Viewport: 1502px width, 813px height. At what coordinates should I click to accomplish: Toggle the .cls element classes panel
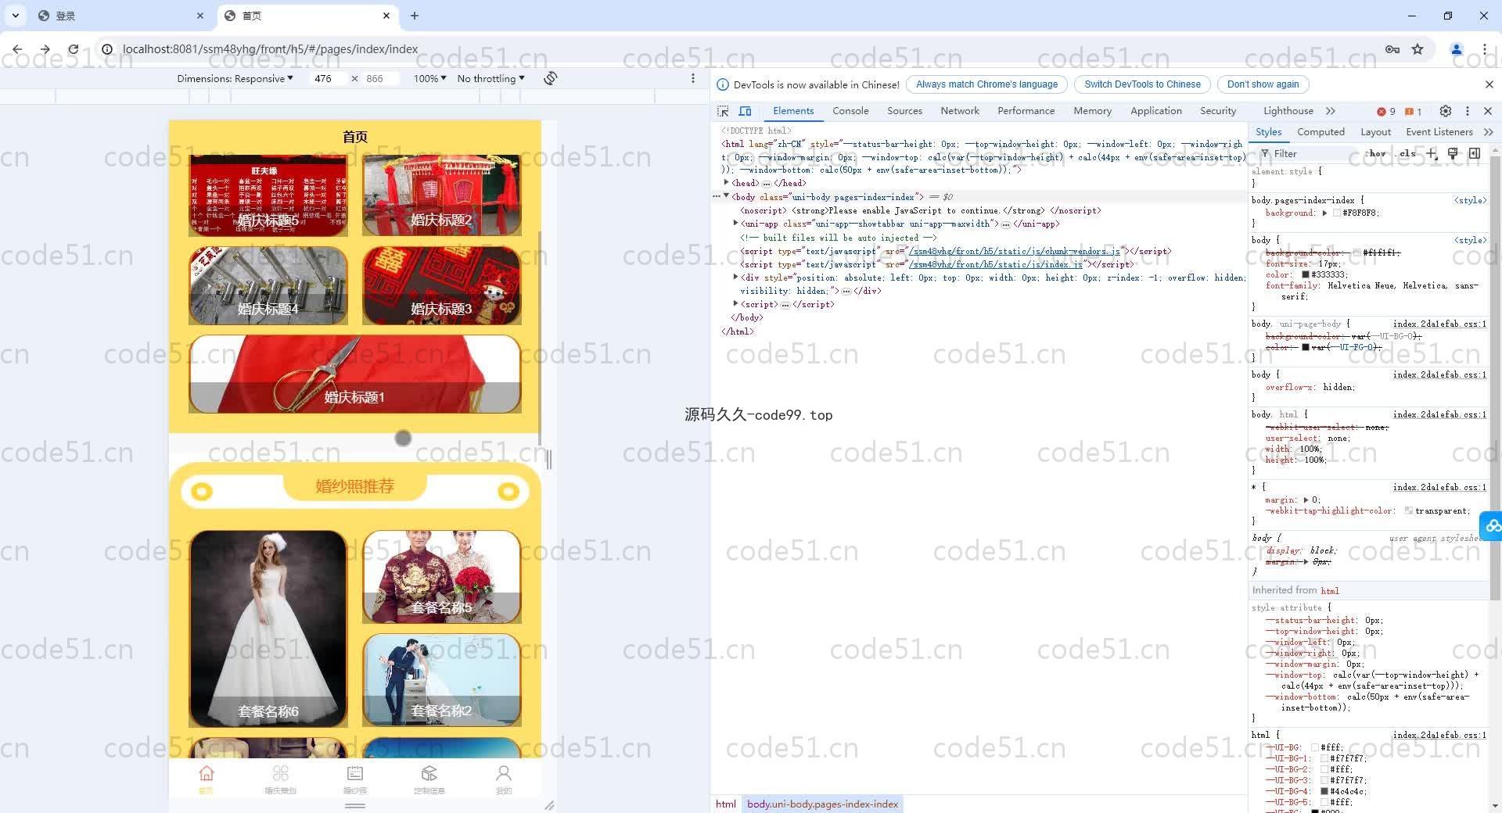[1407, 153]
